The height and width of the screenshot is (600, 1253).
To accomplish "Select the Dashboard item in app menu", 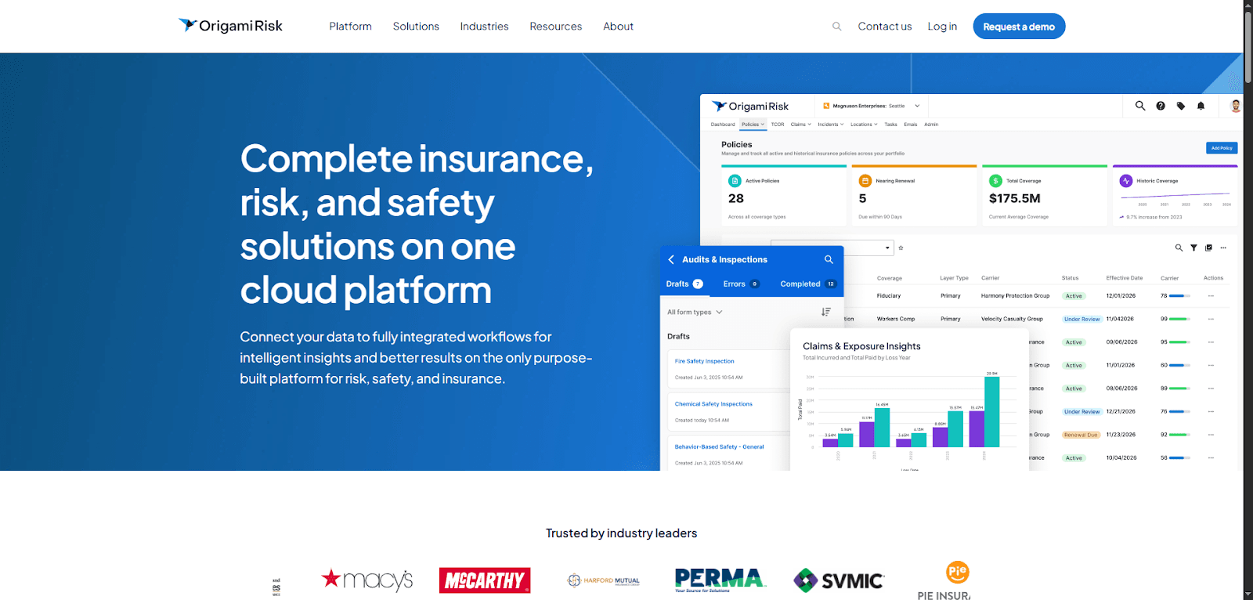I will tap(723, 125).
